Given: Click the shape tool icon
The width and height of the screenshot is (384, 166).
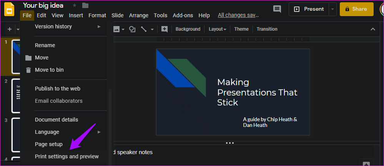Looking at the screenshot, I should (132, 29).
